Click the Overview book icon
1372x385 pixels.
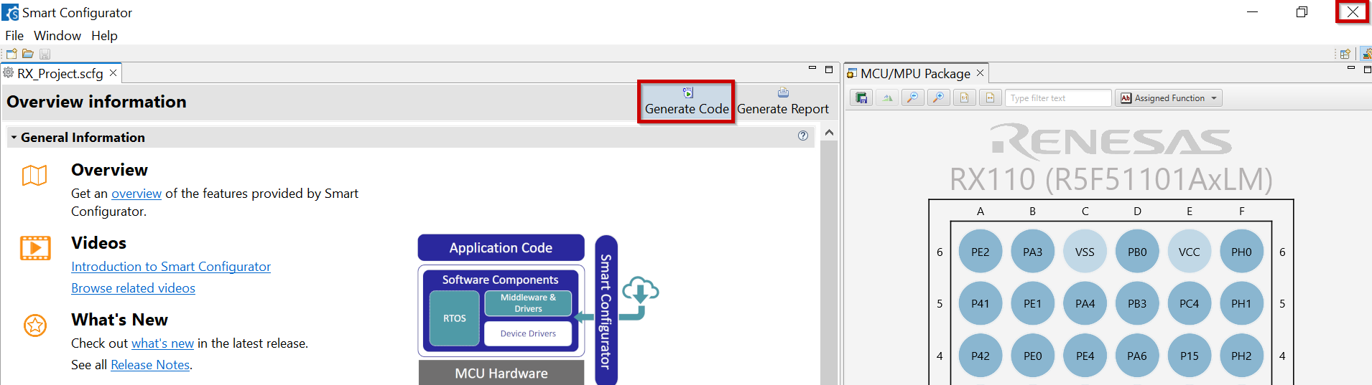(x=34, y=175)
